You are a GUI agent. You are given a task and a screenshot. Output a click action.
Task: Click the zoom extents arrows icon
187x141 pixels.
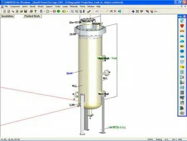137,11
